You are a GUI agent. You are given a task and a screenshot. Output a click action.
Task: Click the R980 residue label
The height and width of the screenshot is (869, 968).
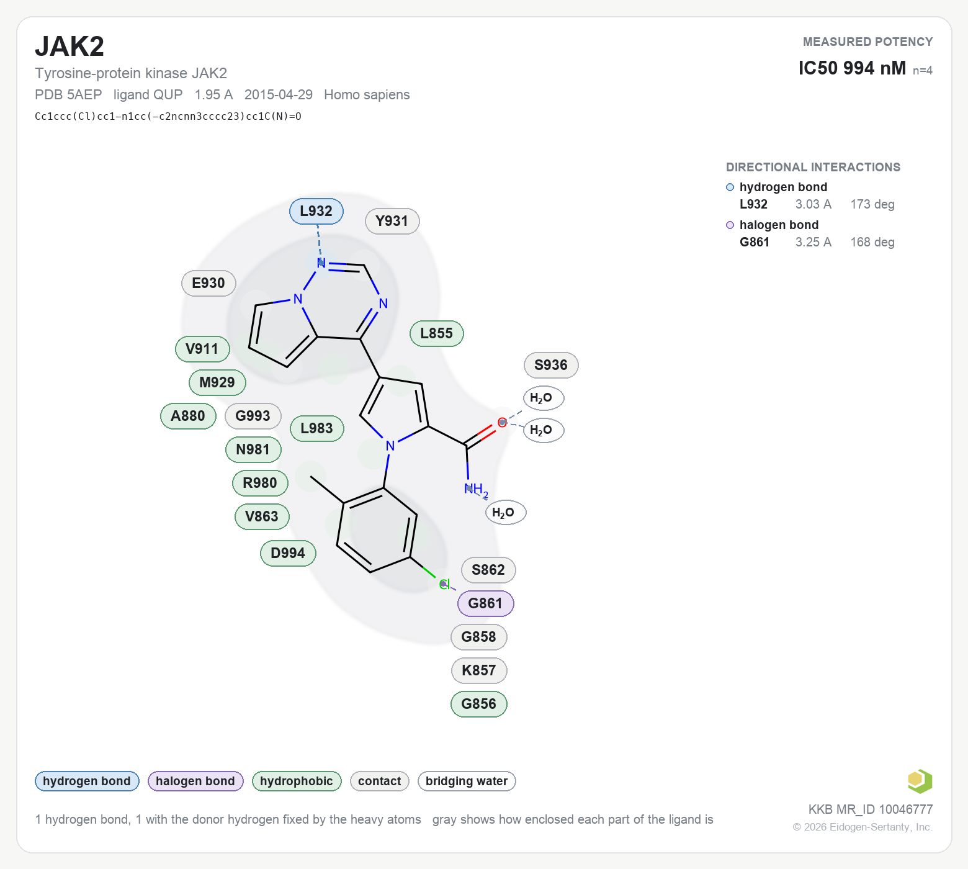[260, 483]
